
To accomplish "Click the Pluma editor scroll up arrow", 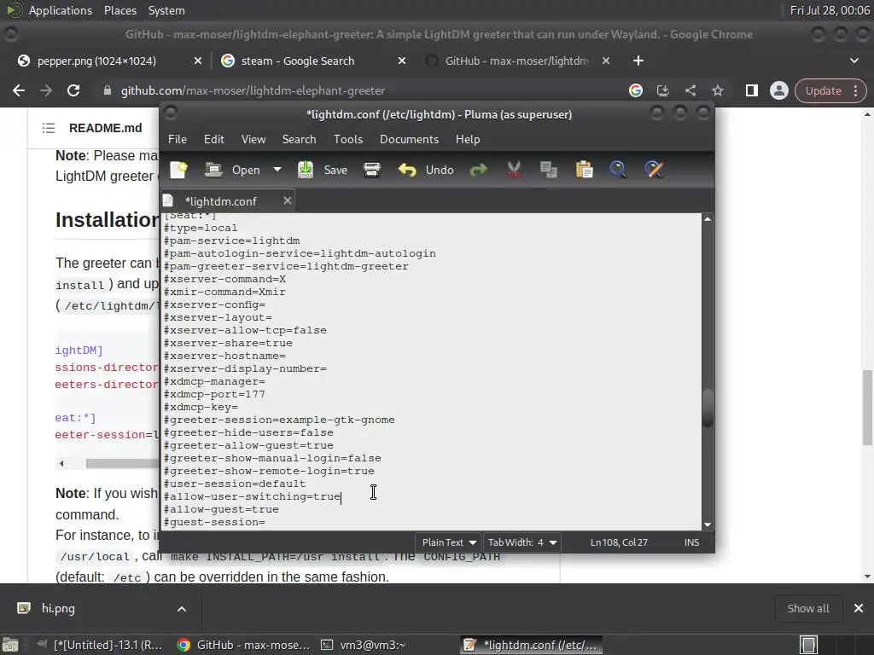I will coord(708,219).
